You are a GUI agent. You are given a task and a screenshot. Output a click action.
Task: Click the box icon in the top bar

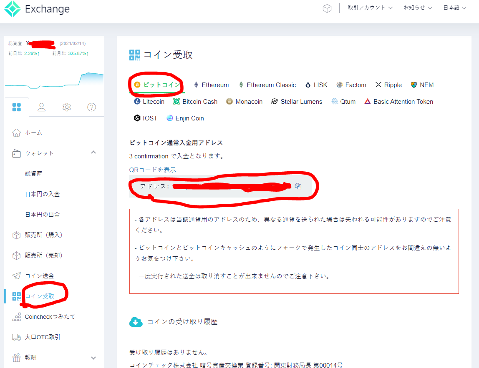[328, 8]
